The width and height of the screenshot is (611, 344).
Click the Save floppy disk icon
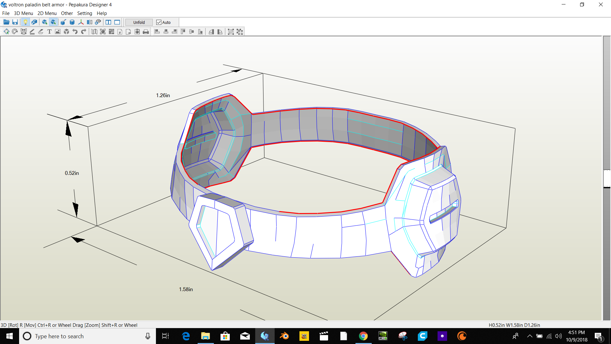tap(15, 22)
